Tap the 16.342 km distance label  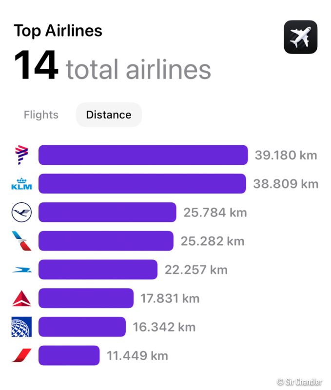[x=164, y=327]
